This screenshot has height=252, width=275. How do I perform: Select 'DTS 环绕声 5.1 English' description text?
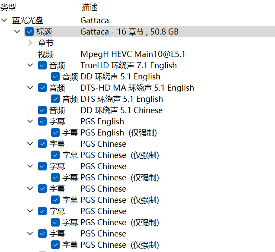click(122, 99)
